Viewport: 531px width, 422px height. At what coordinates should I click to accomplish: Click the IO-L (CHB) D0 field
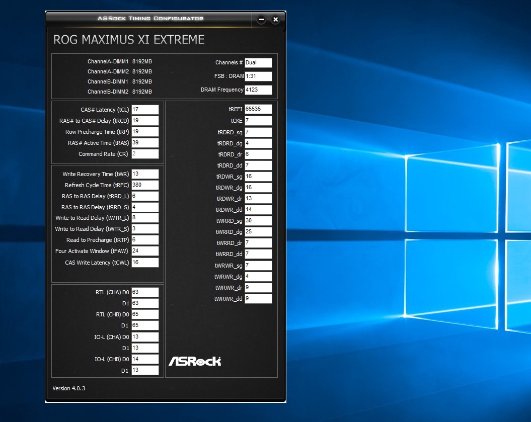145,359
